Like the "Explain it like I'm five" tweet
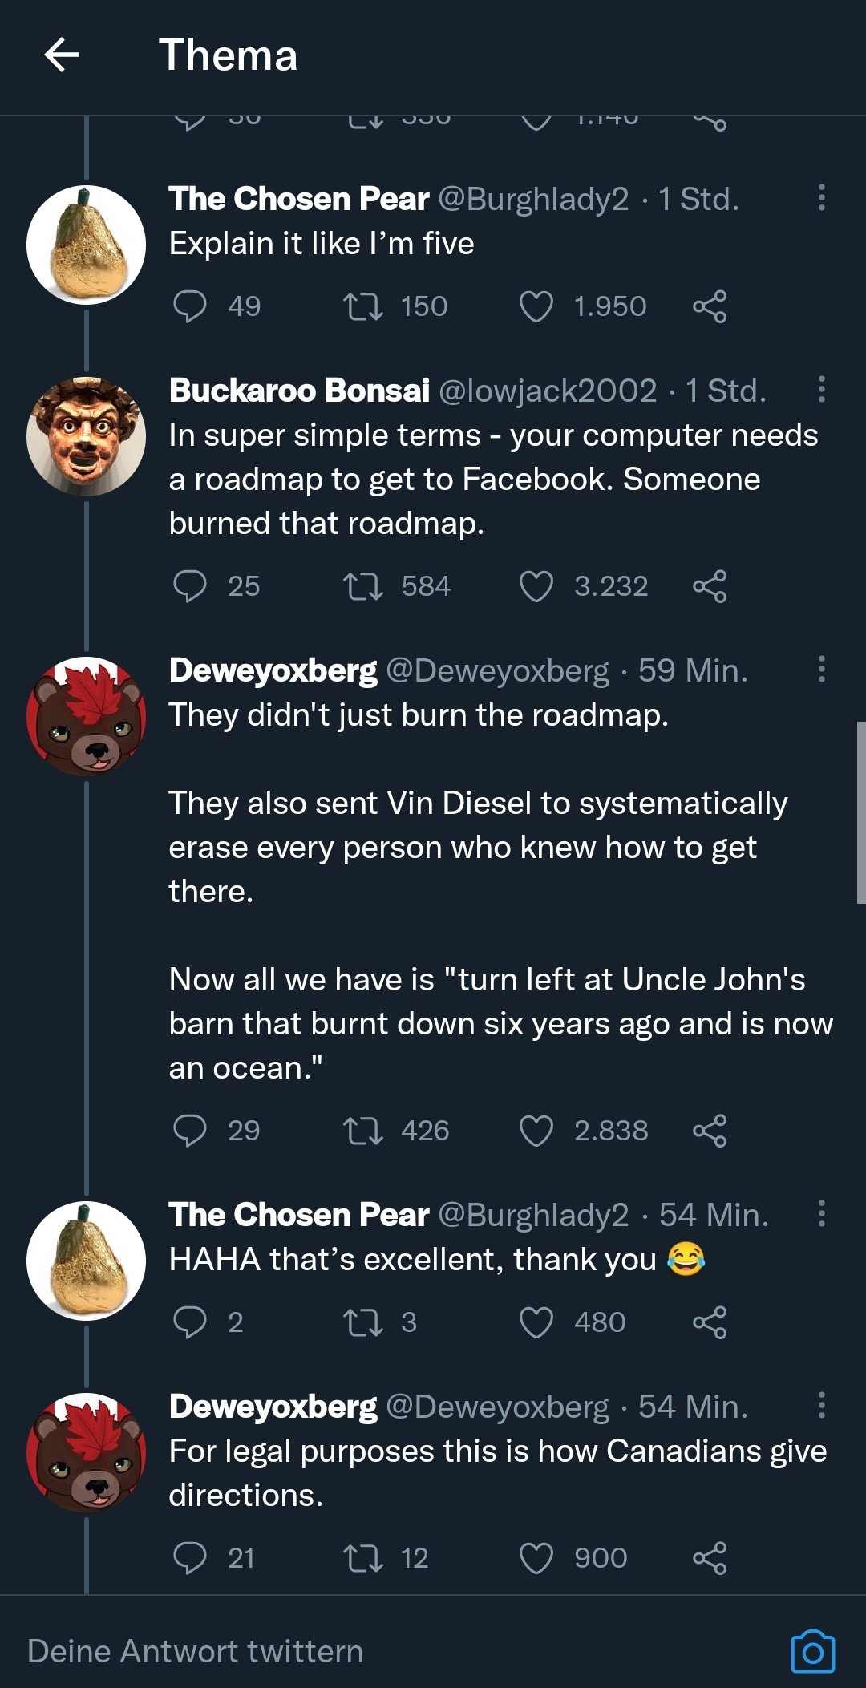The image size is (866, 1688). tap(536, 306)
